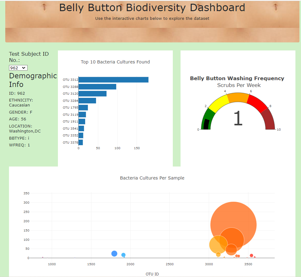Click the 3000 tick on bubble chart x-axis
This screenshot has width=301, height=277.
pyautogui.click(x=209, y=264)
